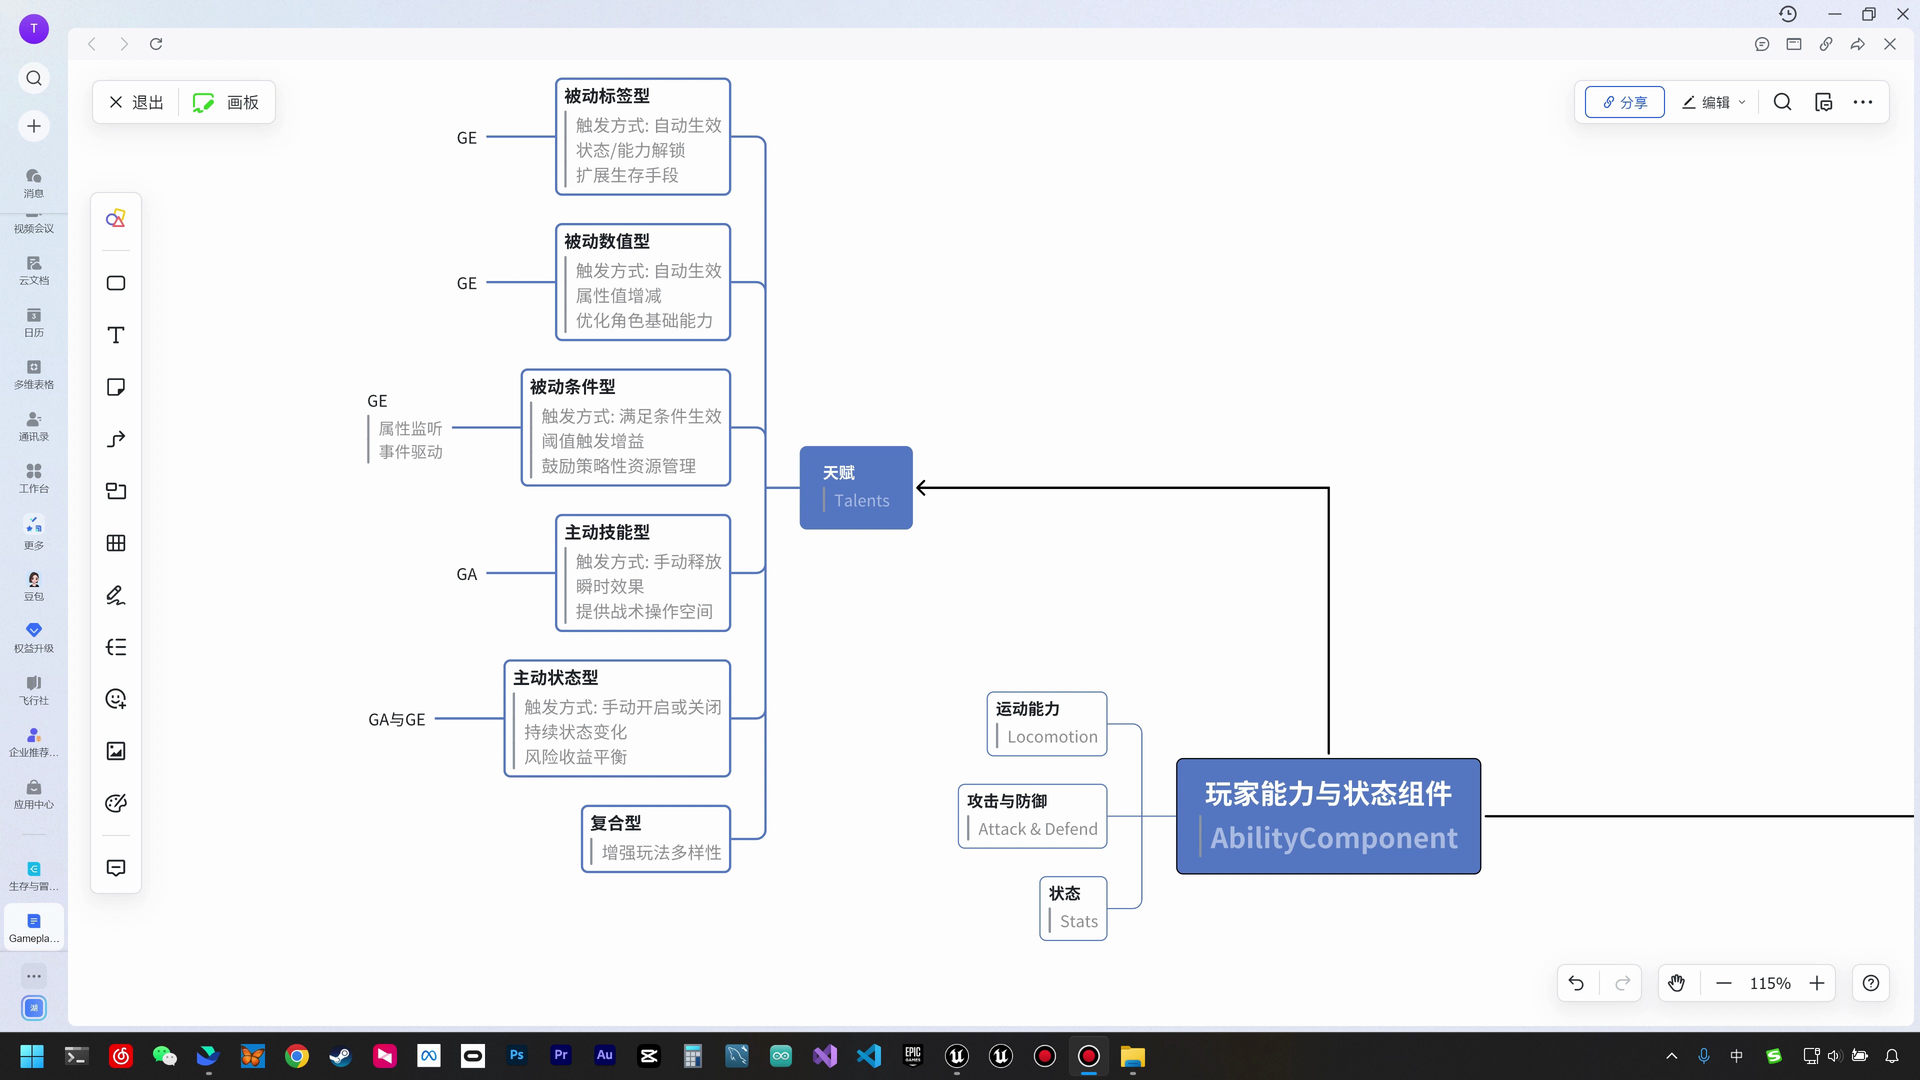Open the more options ellipsis menu

[x=1862, y=102]
